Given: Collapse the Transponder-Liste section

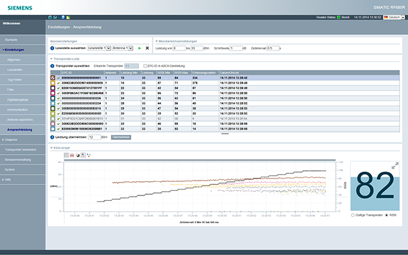Looking at the screenshot, I should (x=52, y=59).
